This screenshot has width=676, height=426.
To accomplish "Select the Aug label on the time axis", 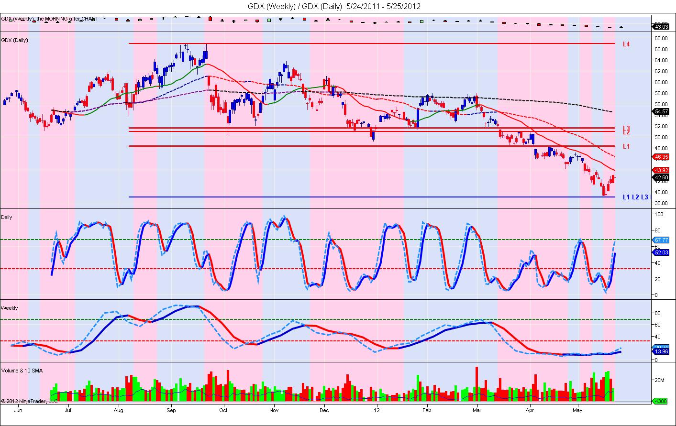I will 119,410.
